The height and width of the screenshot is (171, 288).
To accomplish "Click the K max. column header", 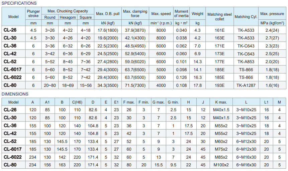I will click(x=221, y=102).
